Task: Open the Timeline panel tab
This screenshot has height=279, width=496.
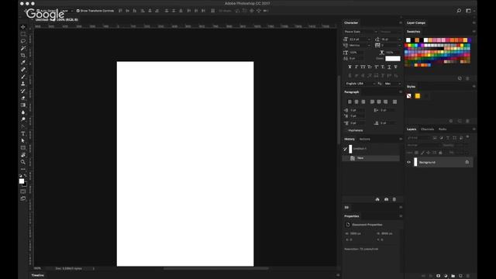Action: 38,276
